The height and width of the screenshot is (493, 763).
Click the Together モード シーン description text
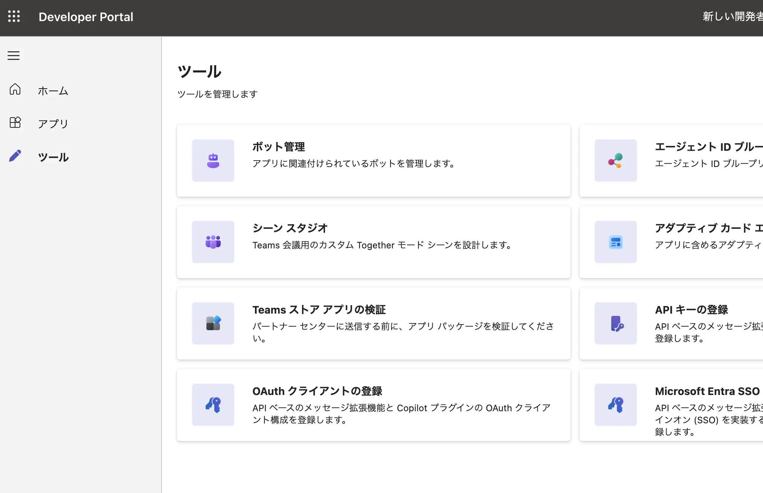click(382, 245)
